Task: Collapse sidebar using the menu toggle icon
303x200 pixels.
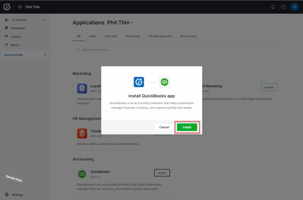Action: (20, 7)
